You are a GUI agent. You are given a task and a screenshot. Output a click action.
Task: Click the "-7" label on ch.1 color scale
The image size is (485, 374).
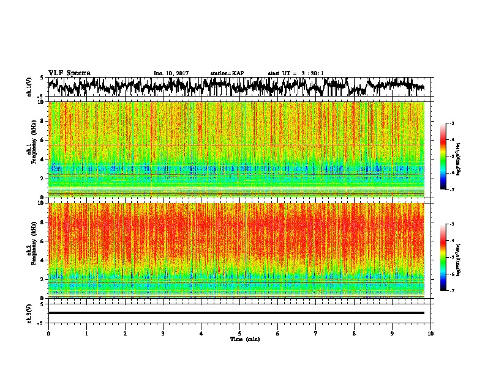[452, 189]
